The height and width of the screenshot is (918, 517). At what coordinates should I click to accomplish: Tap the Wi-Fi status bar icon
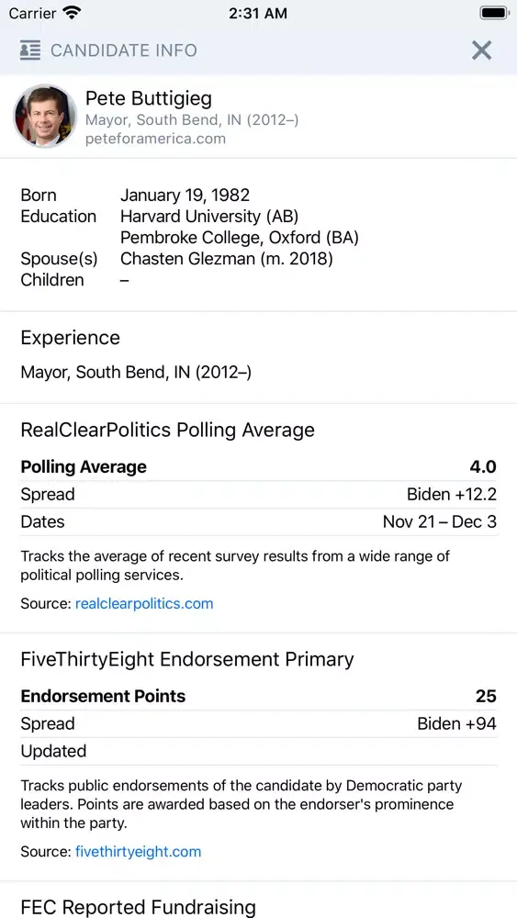[72, 13]
